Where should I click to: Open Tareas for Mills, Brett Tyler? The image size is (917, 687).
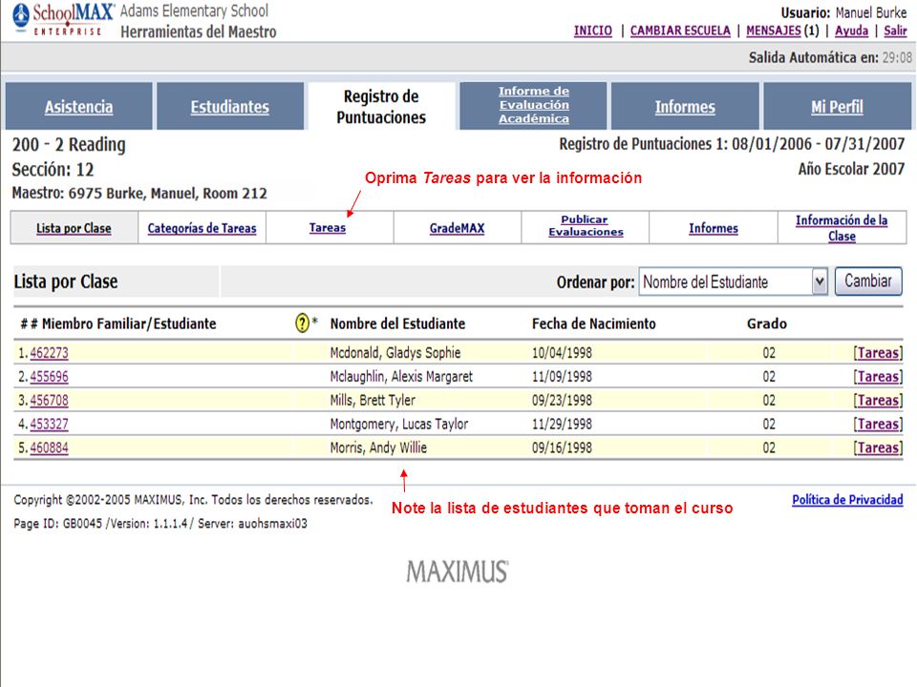pyautogui.click(x=878, y=400)
